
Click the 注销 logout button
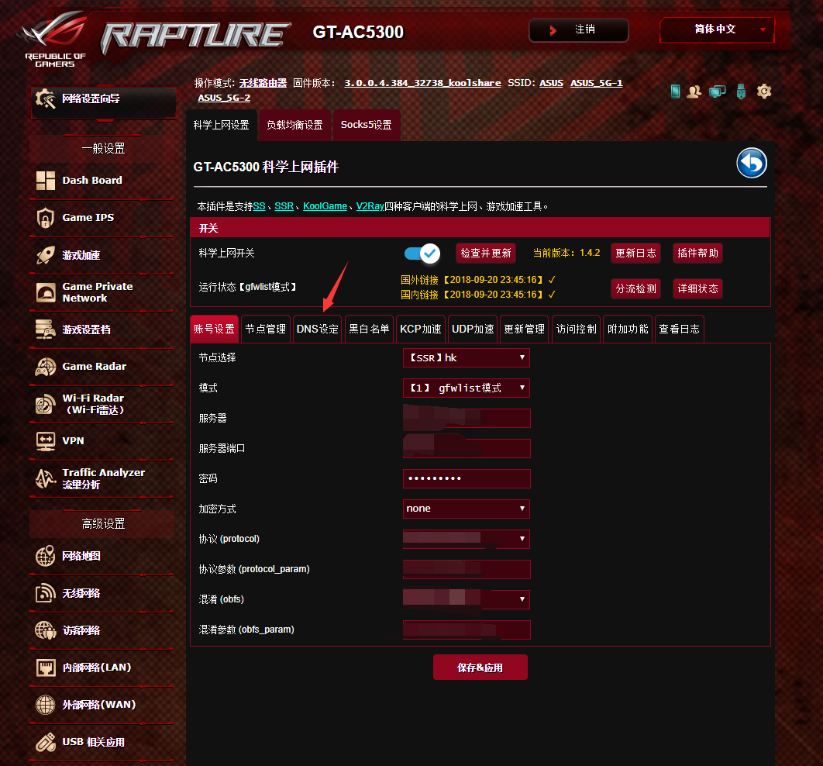[578, 29]
